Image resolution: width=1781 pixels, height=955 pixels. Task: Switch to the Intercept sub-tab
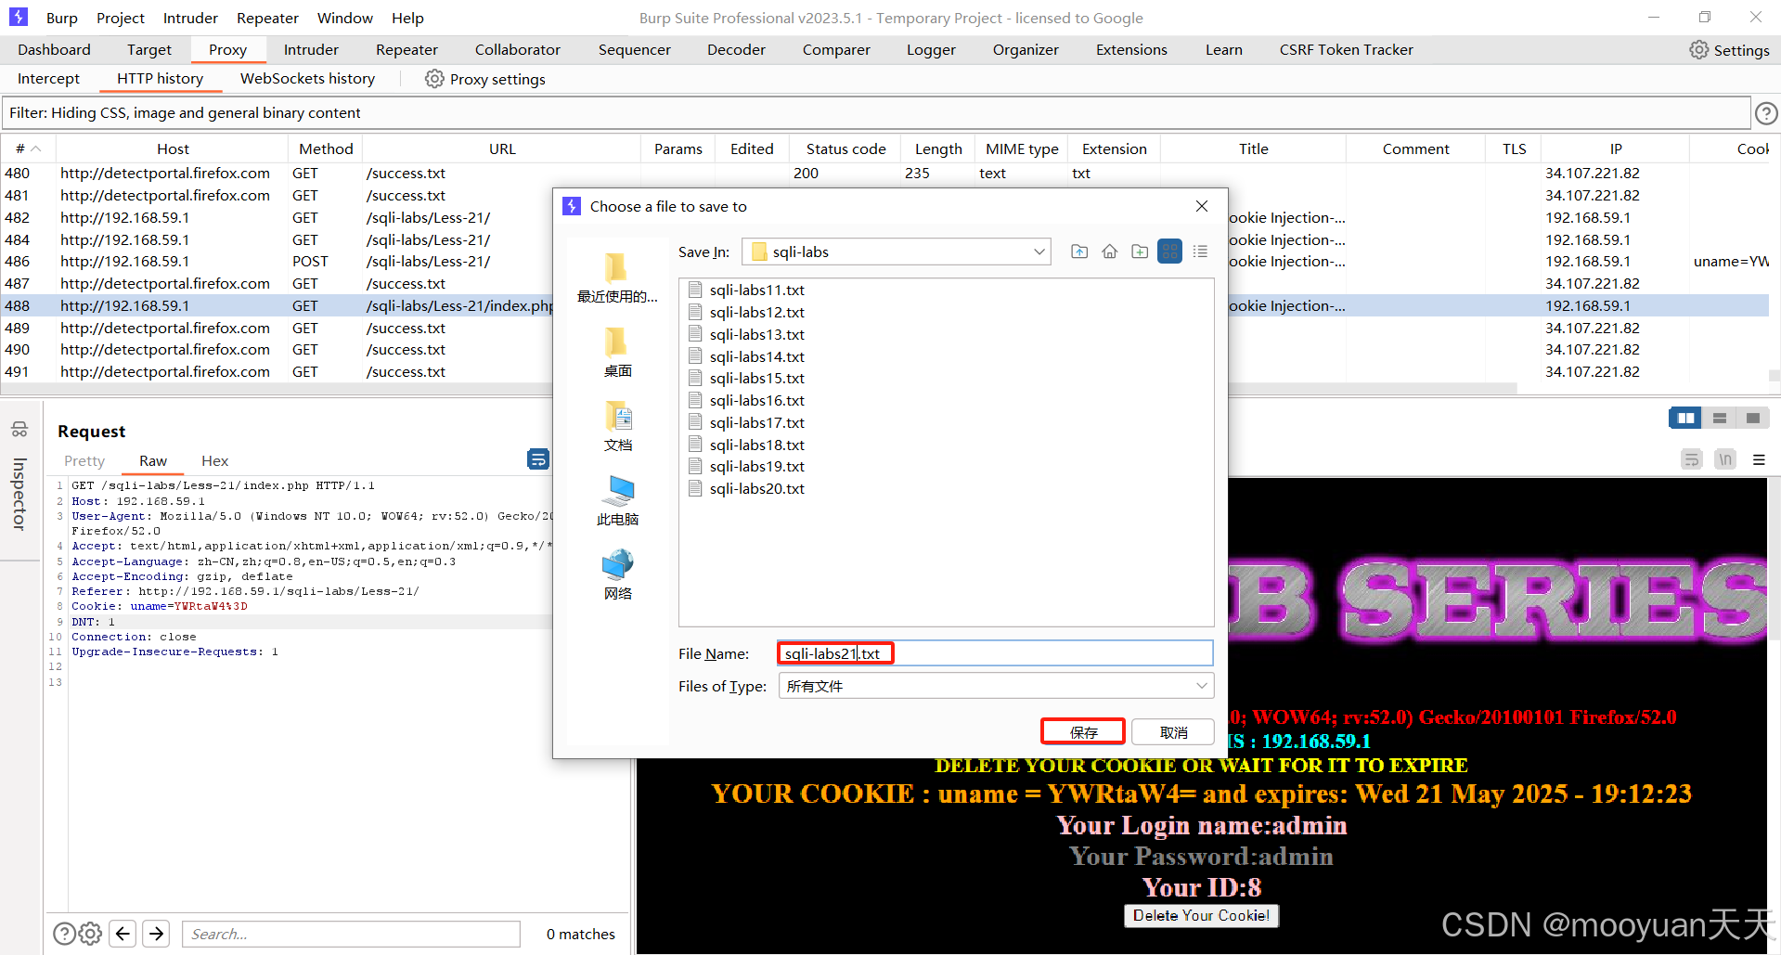click(48, 79)
